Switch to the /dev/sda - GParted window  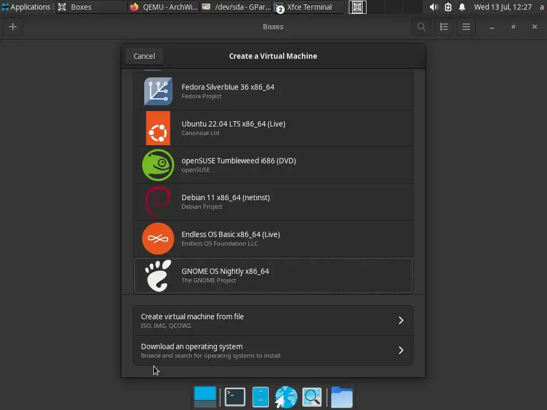[236, 7]
